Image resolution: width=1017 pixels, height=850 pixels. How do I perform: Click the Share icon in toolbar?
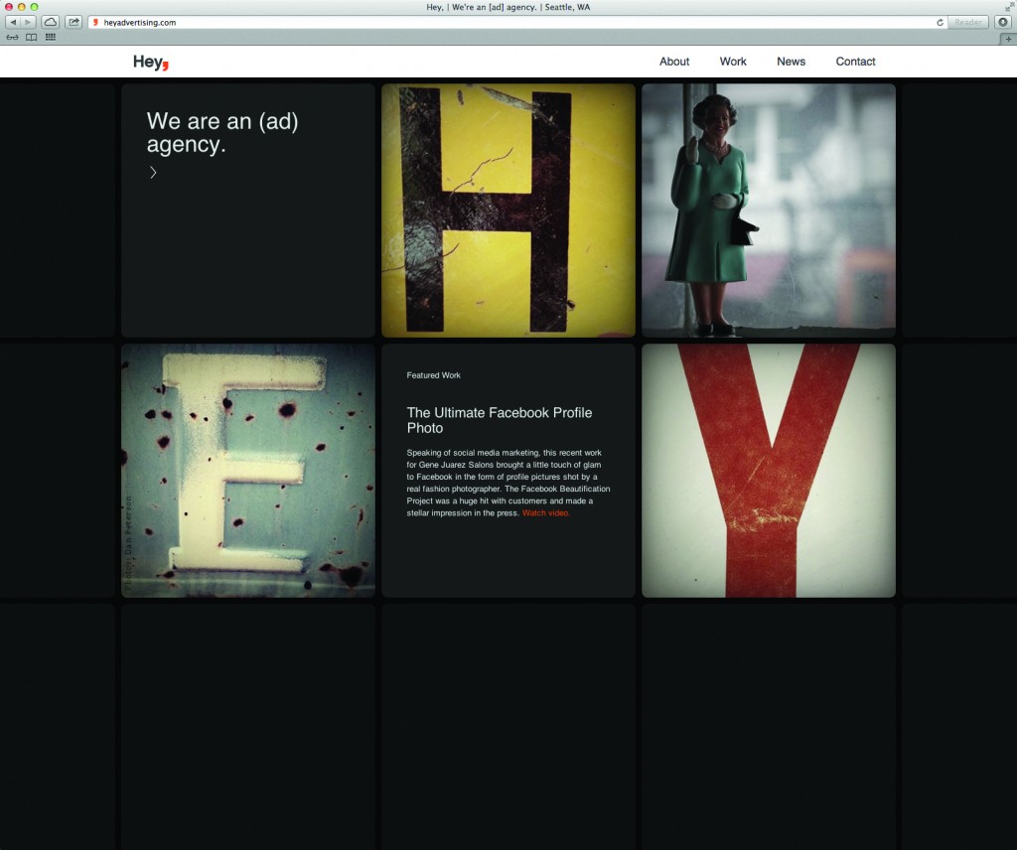73,22
